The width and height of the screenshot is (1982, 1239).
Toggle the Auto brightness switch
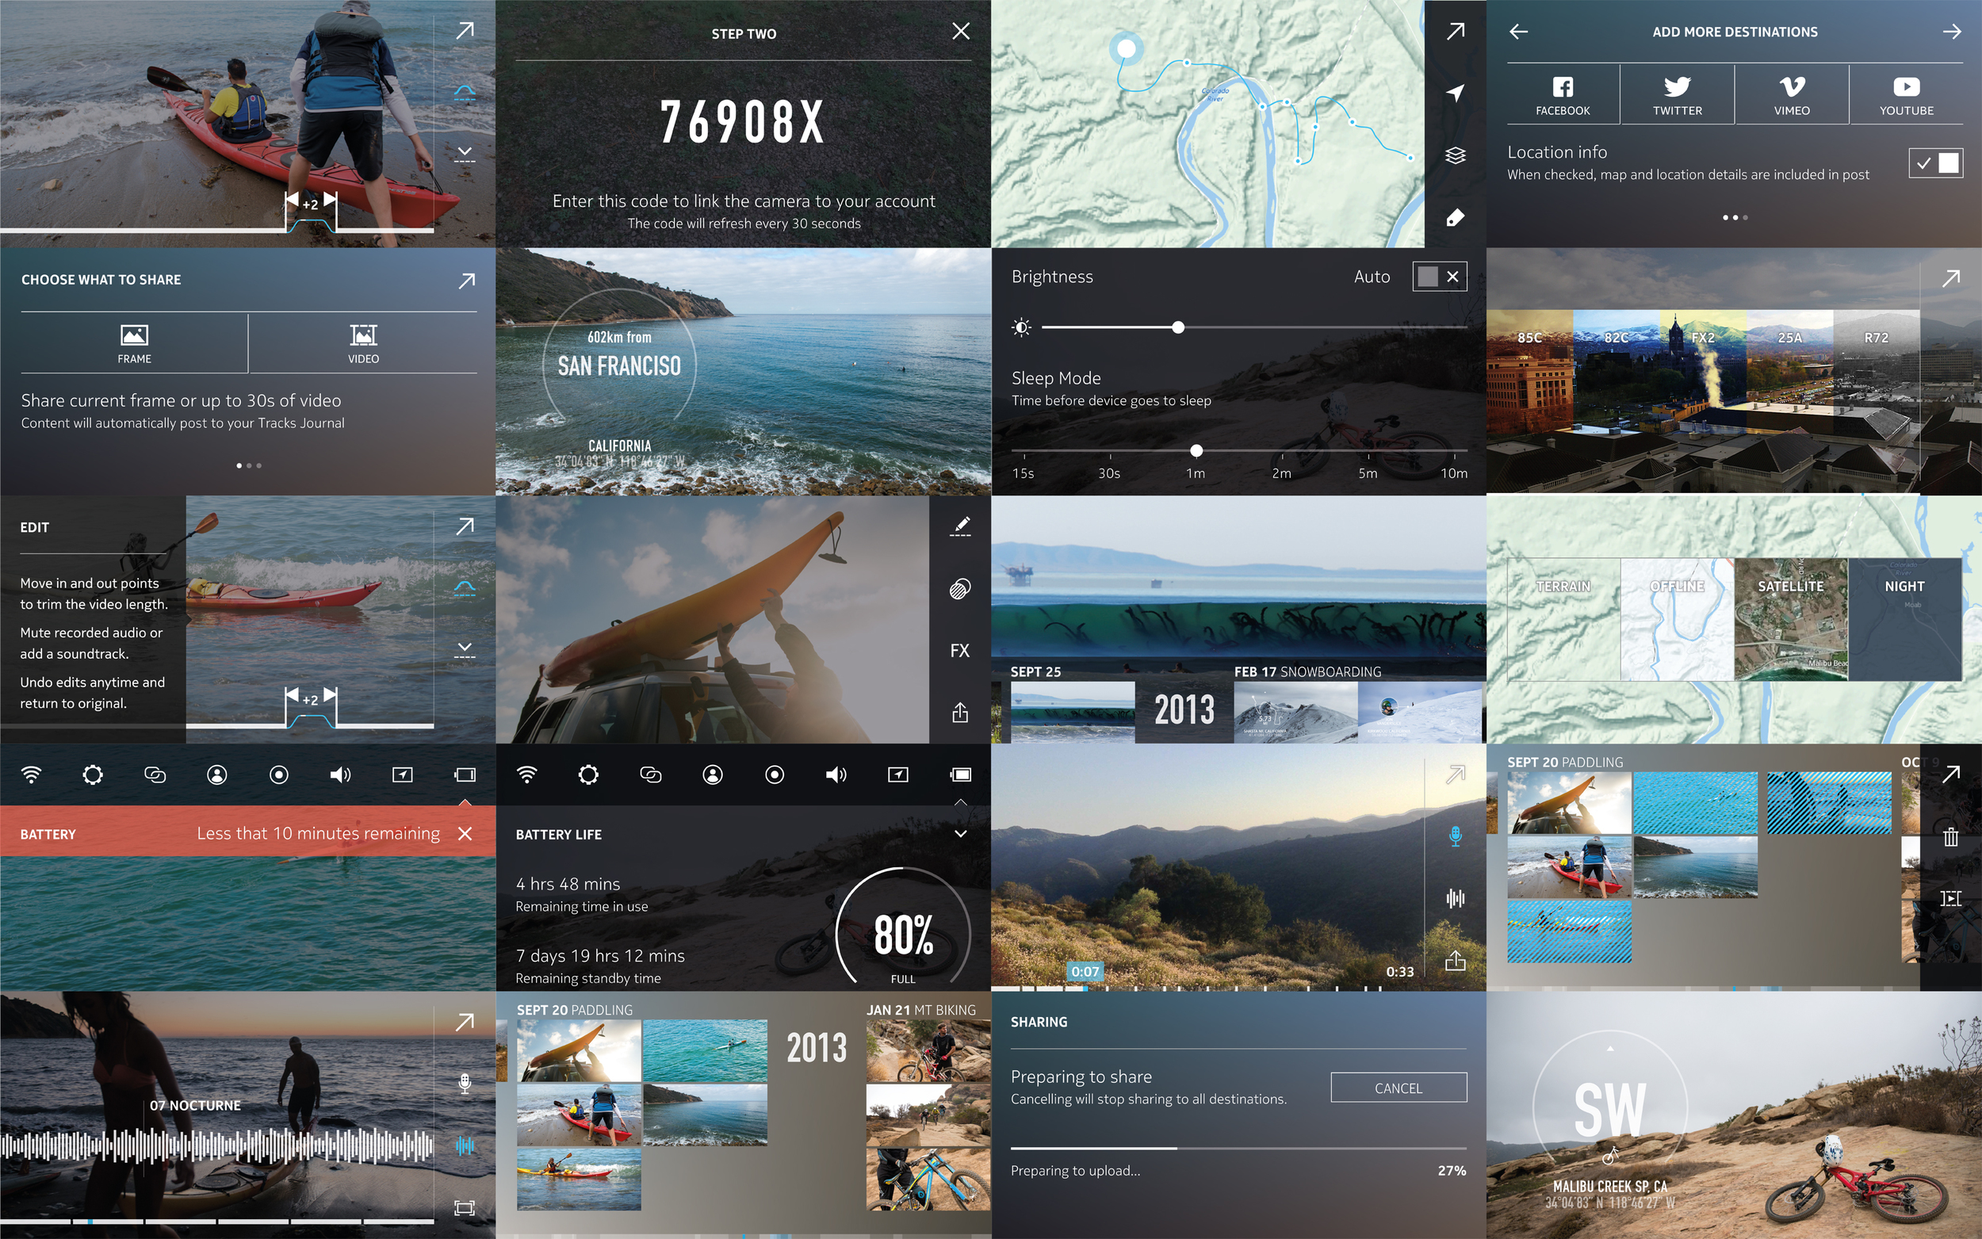coord(1440,276)
